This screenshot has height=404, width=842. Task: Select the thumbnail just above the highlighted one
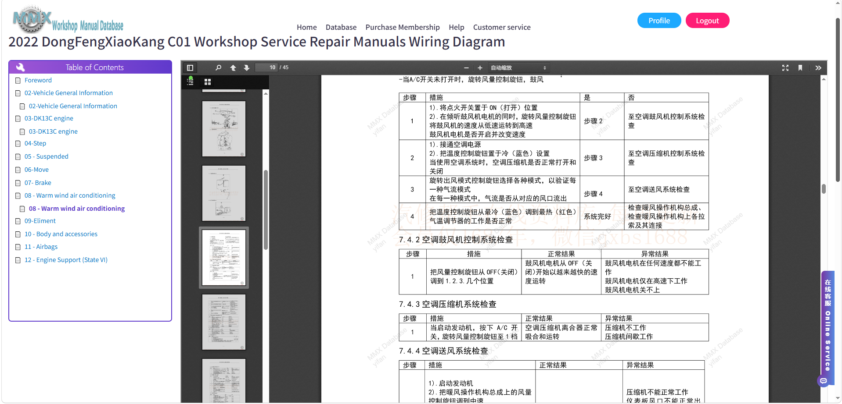click(x=224, y=193)
